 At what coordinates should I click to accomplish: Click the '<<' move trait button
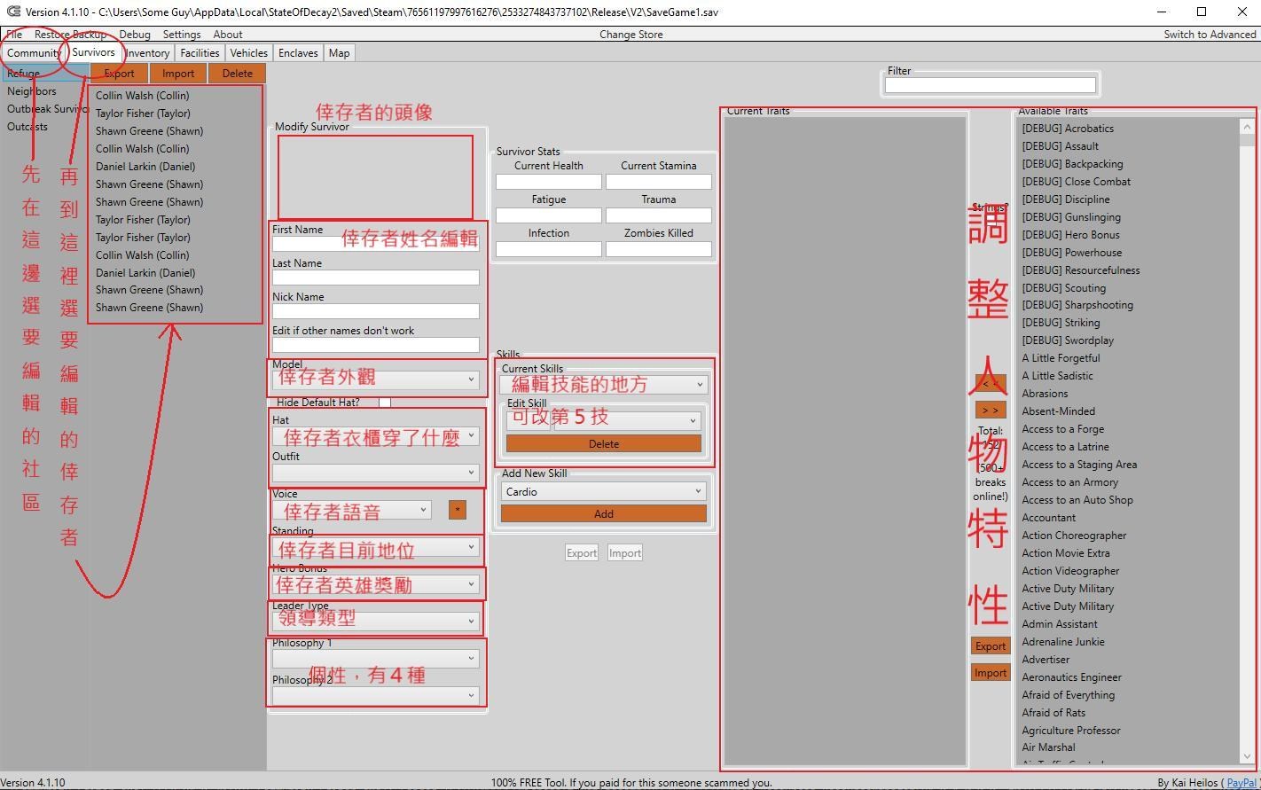point(991,384)
